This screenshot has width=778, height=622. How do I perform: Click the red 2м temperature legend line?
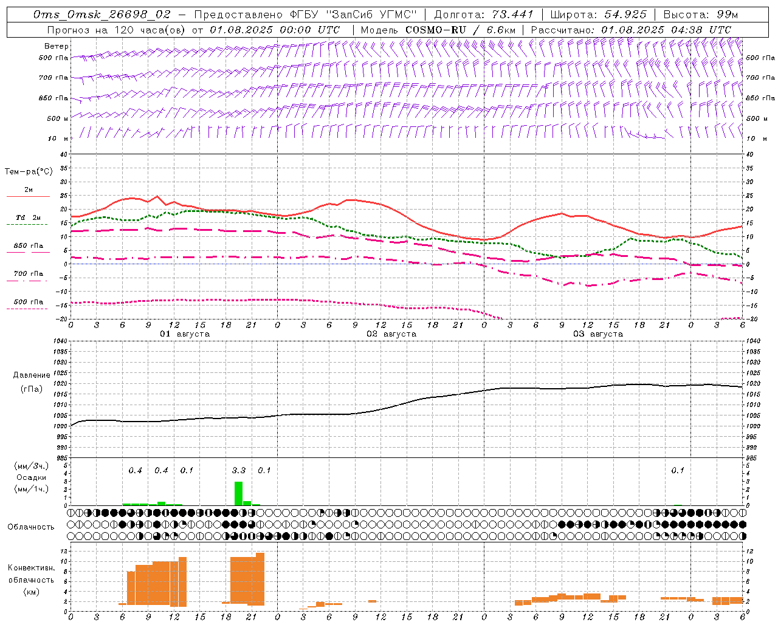point(28,196)
